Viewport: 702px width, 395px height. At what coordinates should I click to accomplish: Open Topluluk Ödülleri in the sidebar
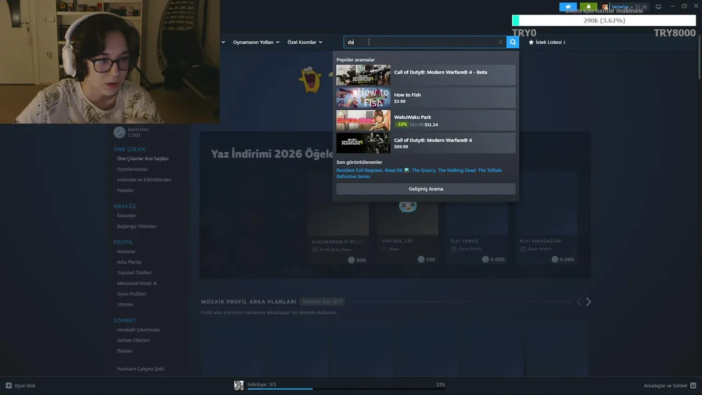pos(134,273)
